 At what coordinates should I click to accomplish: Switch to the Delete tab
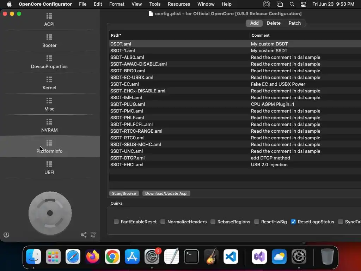(x=274, y=23)
